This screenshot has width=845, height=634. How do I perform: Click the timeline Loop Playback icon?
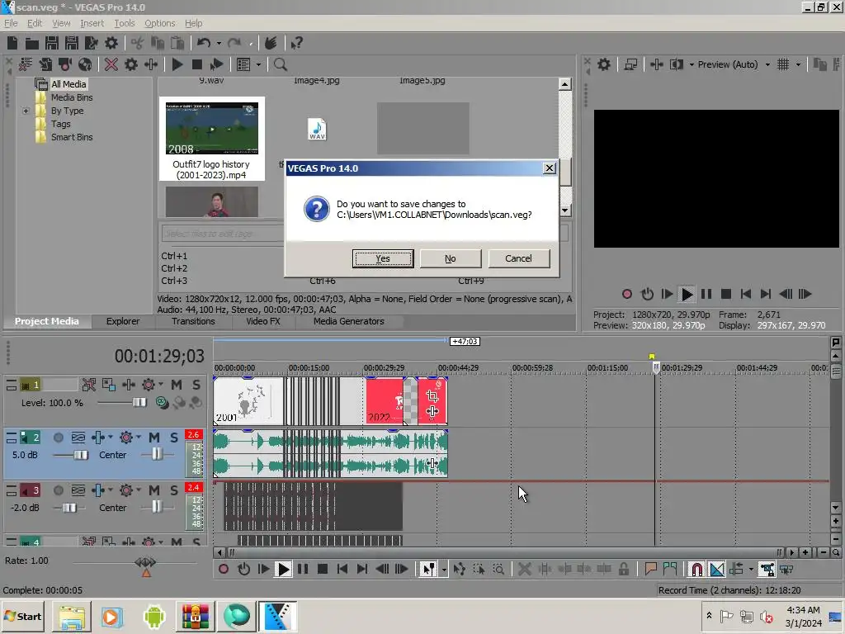[x=243, y=570]
